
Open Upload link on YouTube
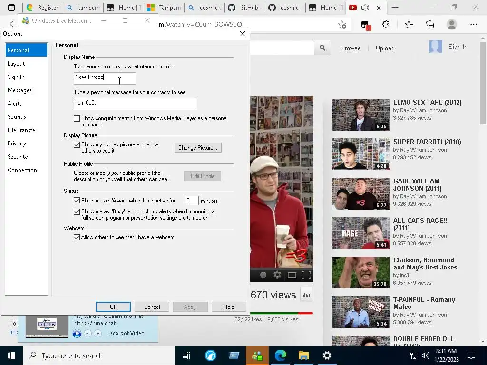coord(385,48)
